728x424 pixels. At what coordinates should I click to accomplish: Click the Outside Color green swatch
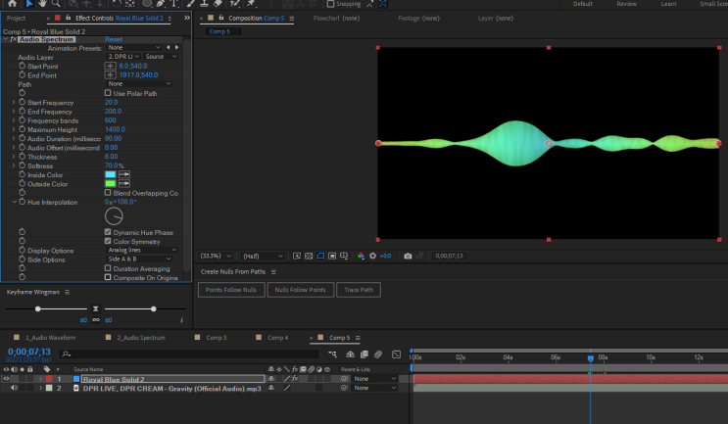pyautogui.click(x=111, y=183)
